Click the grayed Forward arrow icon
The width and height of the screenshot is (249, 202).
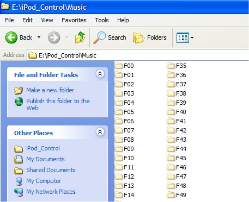pos(54,37)
